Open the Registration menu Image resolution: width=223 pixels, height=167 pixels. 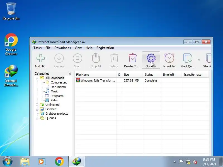105,48
